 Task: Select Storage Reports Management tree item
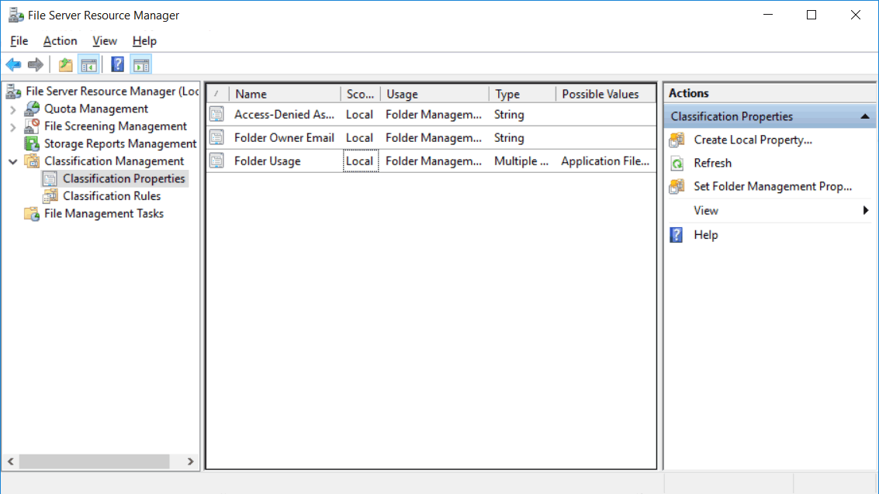pos(120,143)
